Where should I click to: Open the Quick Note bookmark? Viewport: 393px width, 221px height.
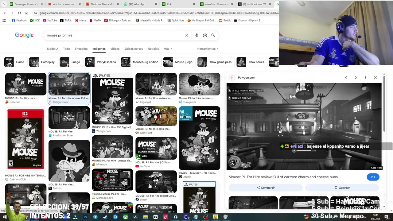pos(176,21)
